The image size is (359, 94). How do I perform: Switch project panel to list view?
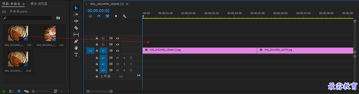pos(11,91)
